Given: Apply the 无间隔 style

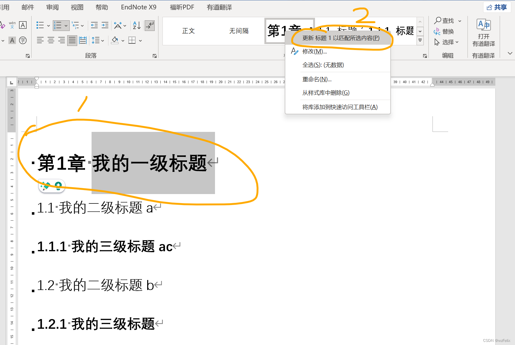Looking at the screenshot, I should pos(239,31).
